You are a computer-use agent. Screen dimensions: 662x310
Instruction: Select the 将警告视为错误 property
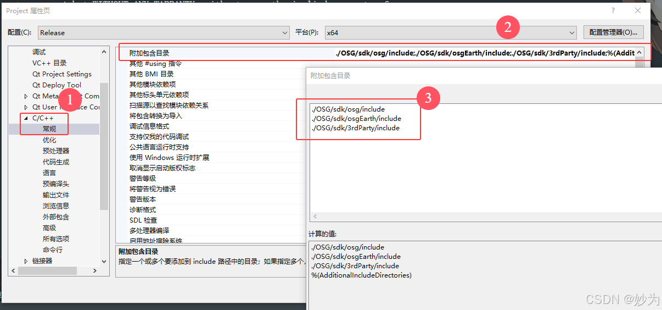[x=153, y=189]
